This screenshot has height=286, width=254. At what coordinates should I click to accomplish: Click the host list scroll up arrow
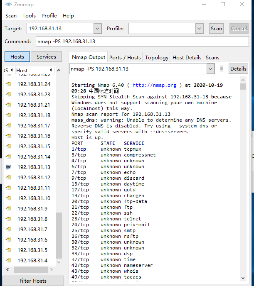59,70
